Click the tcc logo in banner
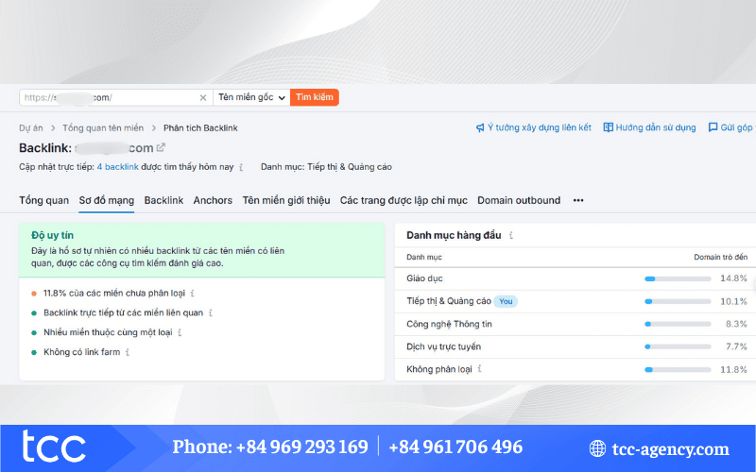756x472 pixels. click(54, 446)
